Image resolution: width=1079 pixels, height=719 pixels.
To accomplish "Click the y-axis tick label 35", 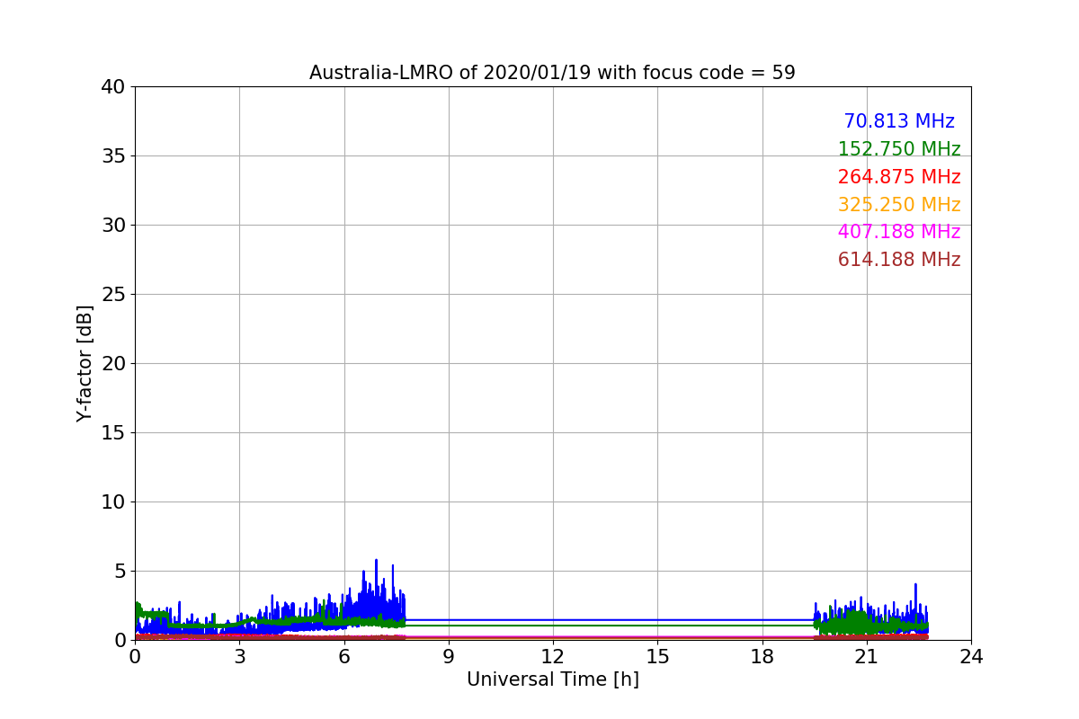I will click(x=112, y=156).
